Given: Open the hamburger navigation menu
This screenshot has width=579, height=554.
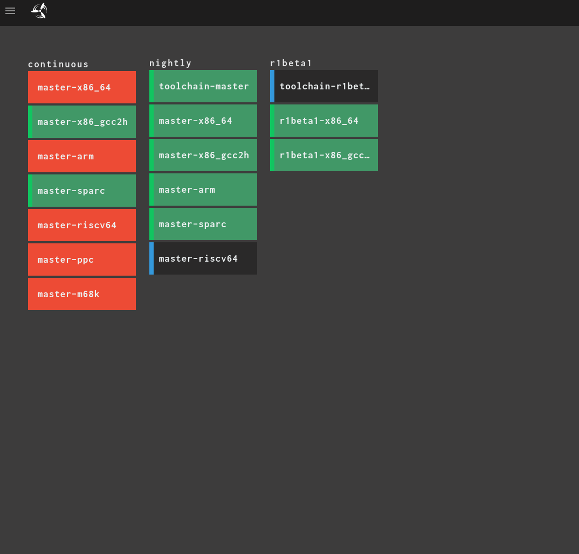Looking at the screenshot, I should click(10, 11).
